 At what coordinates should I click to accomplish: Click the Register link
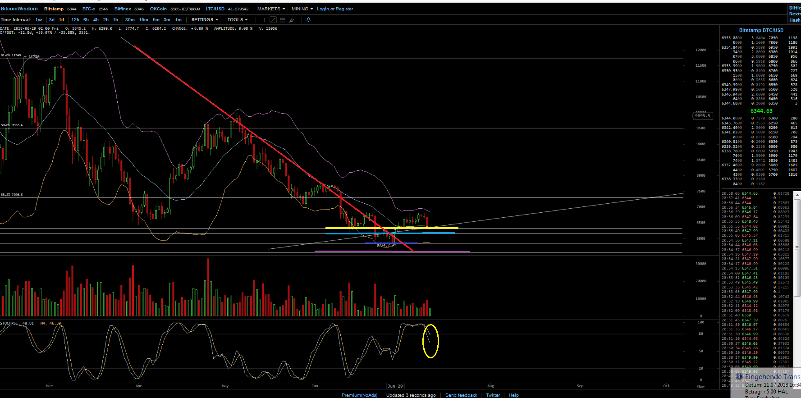coord(344,9)
